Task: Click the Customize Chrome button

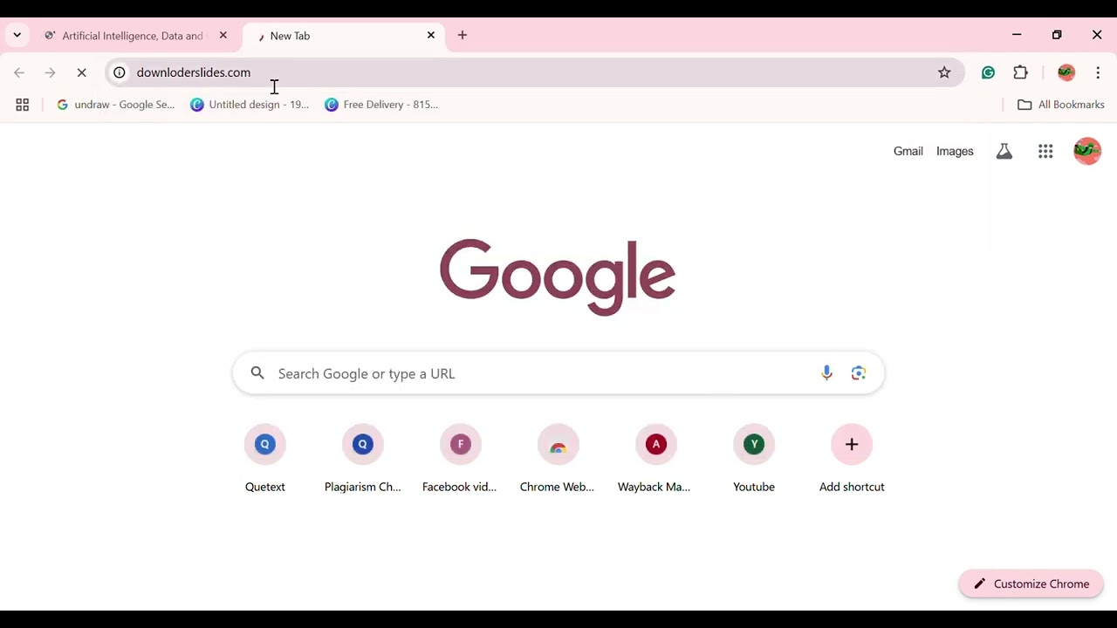Action: (1031, 584)
